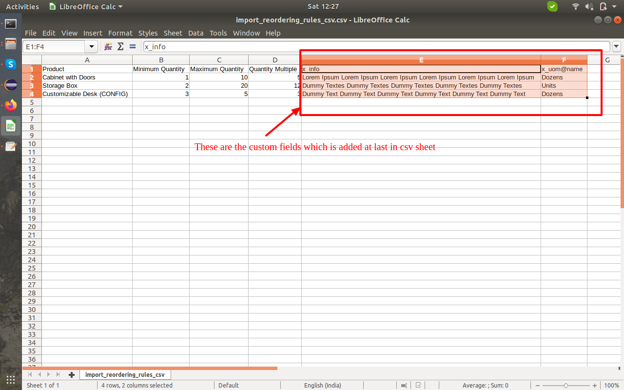Open the LibreOffice Calc app menu

pos(86,6)
